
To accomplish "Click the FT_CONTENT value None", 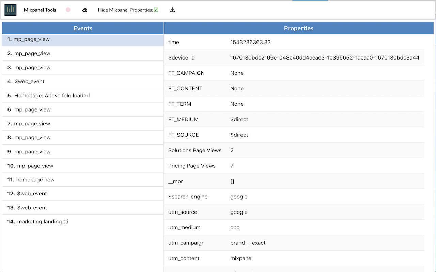I will click(x=237, y=88).
